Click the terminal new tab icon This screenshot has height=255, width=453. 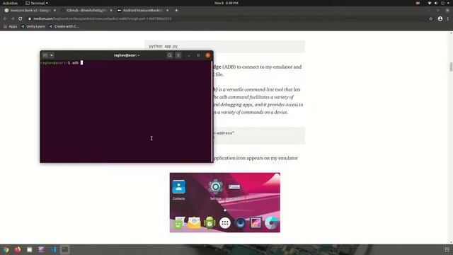pos(45,55)
